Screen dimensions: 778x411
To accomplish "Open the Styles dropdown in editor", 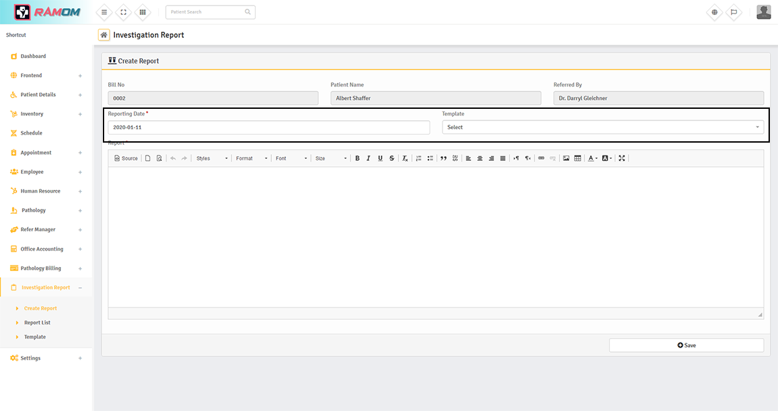I will tap(212, 158).
